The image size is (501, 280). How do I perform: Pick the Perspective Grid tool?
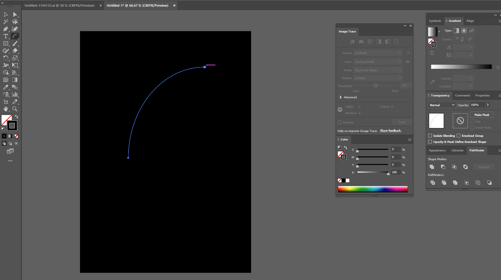[x=15, y=73]
